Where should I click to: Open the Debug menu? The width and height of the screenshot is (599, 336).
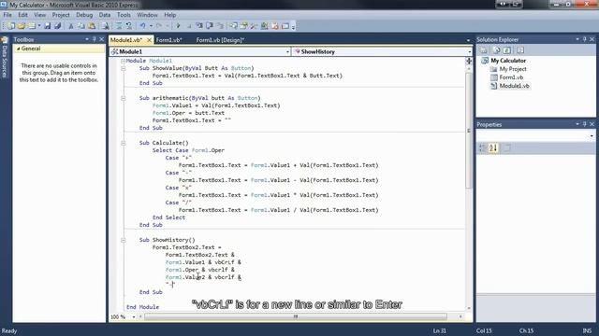(x=84, y=15)
